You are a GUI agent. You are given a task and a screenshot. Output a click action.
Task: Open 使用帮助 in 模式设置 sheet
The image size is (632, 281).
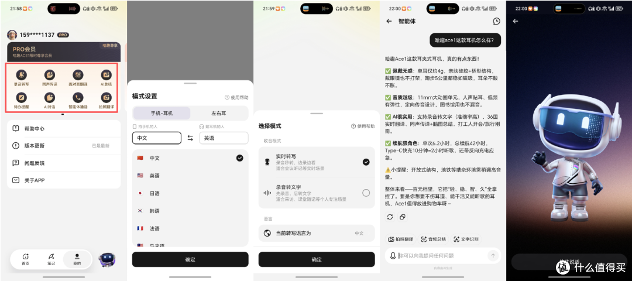236,98
